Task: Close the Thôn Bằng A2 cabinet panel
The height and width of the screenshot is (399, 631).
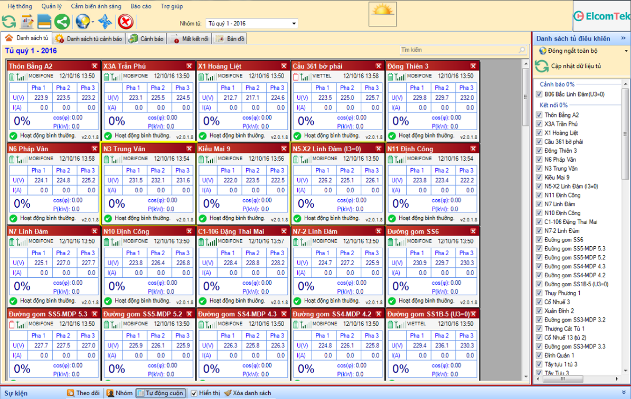Action: pos(95,66)
